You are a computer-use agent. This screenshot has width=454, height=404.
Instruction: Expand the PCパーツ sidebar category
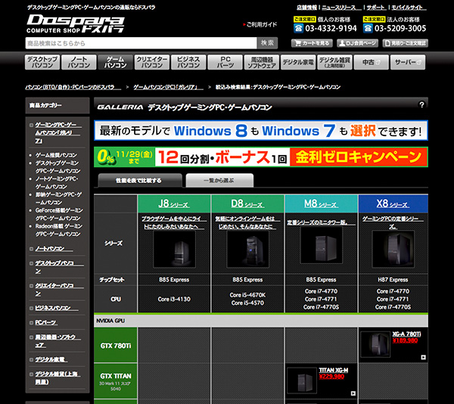(45, 322)
